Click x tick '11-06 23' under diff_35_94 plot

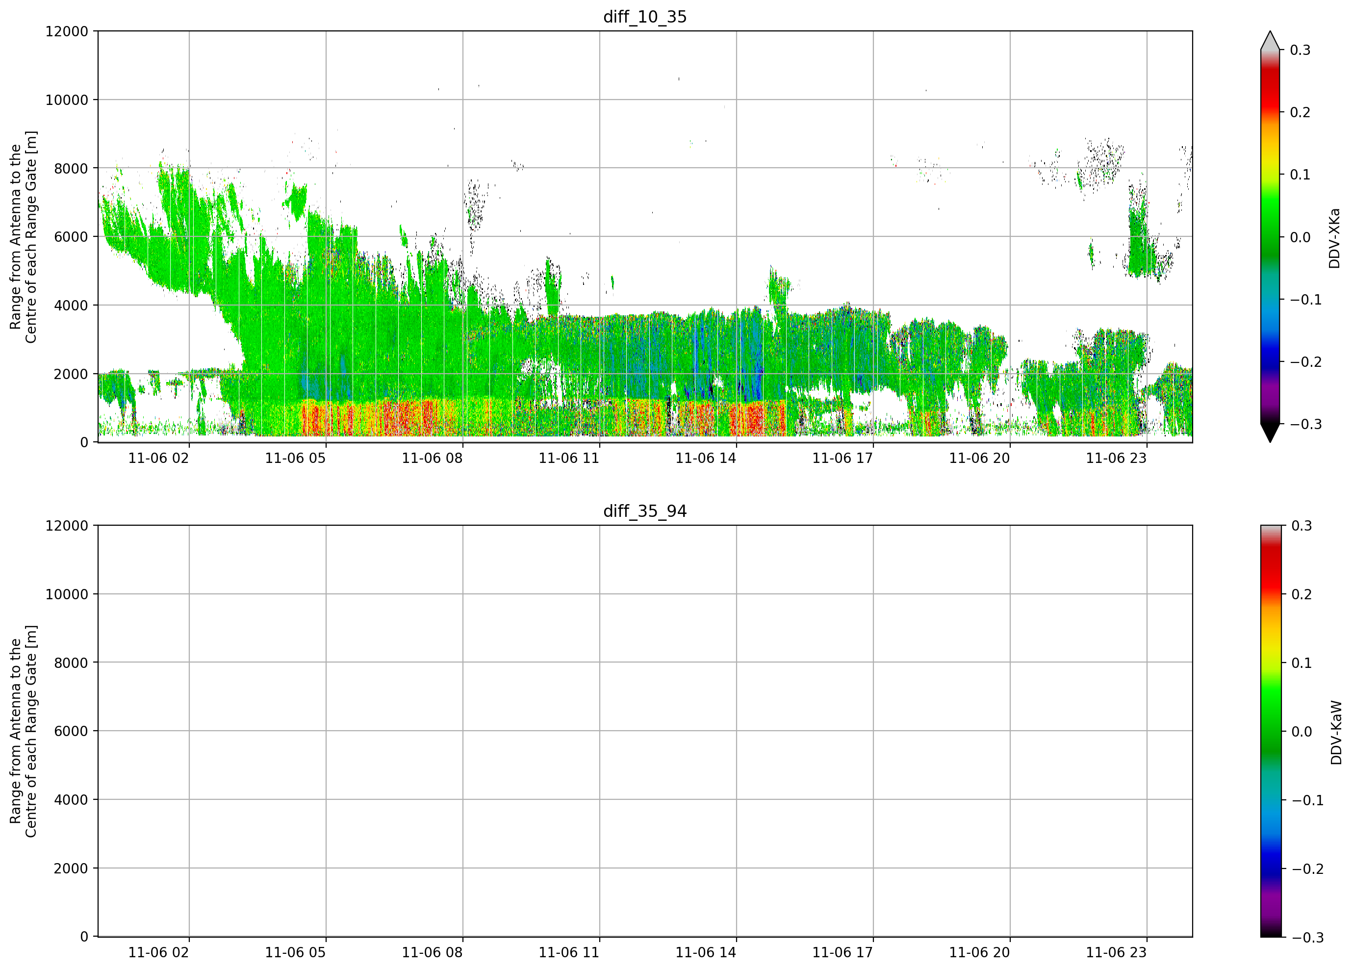[x=1116, y=953]
